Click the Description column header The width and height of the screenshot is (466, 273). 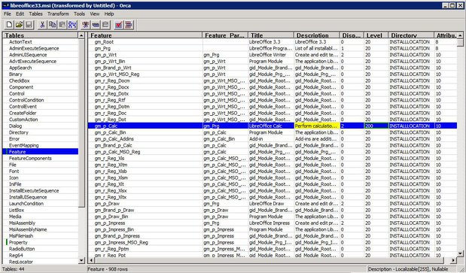(316, 35)
